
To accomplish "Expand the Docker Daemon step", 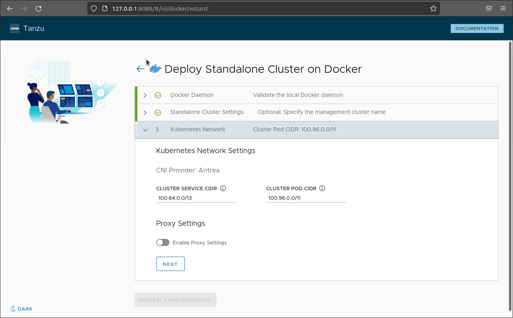I will (x=145, y=95).
